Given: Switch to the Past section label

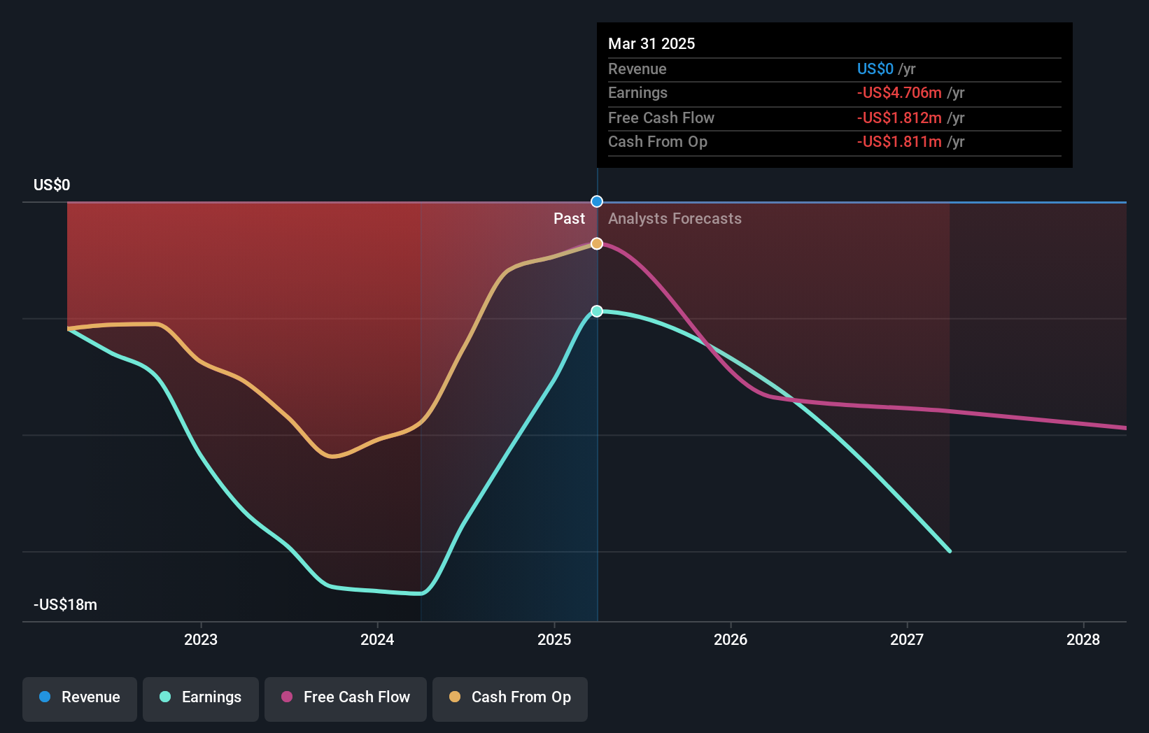Looking at the screenshot, I should 569,218.
